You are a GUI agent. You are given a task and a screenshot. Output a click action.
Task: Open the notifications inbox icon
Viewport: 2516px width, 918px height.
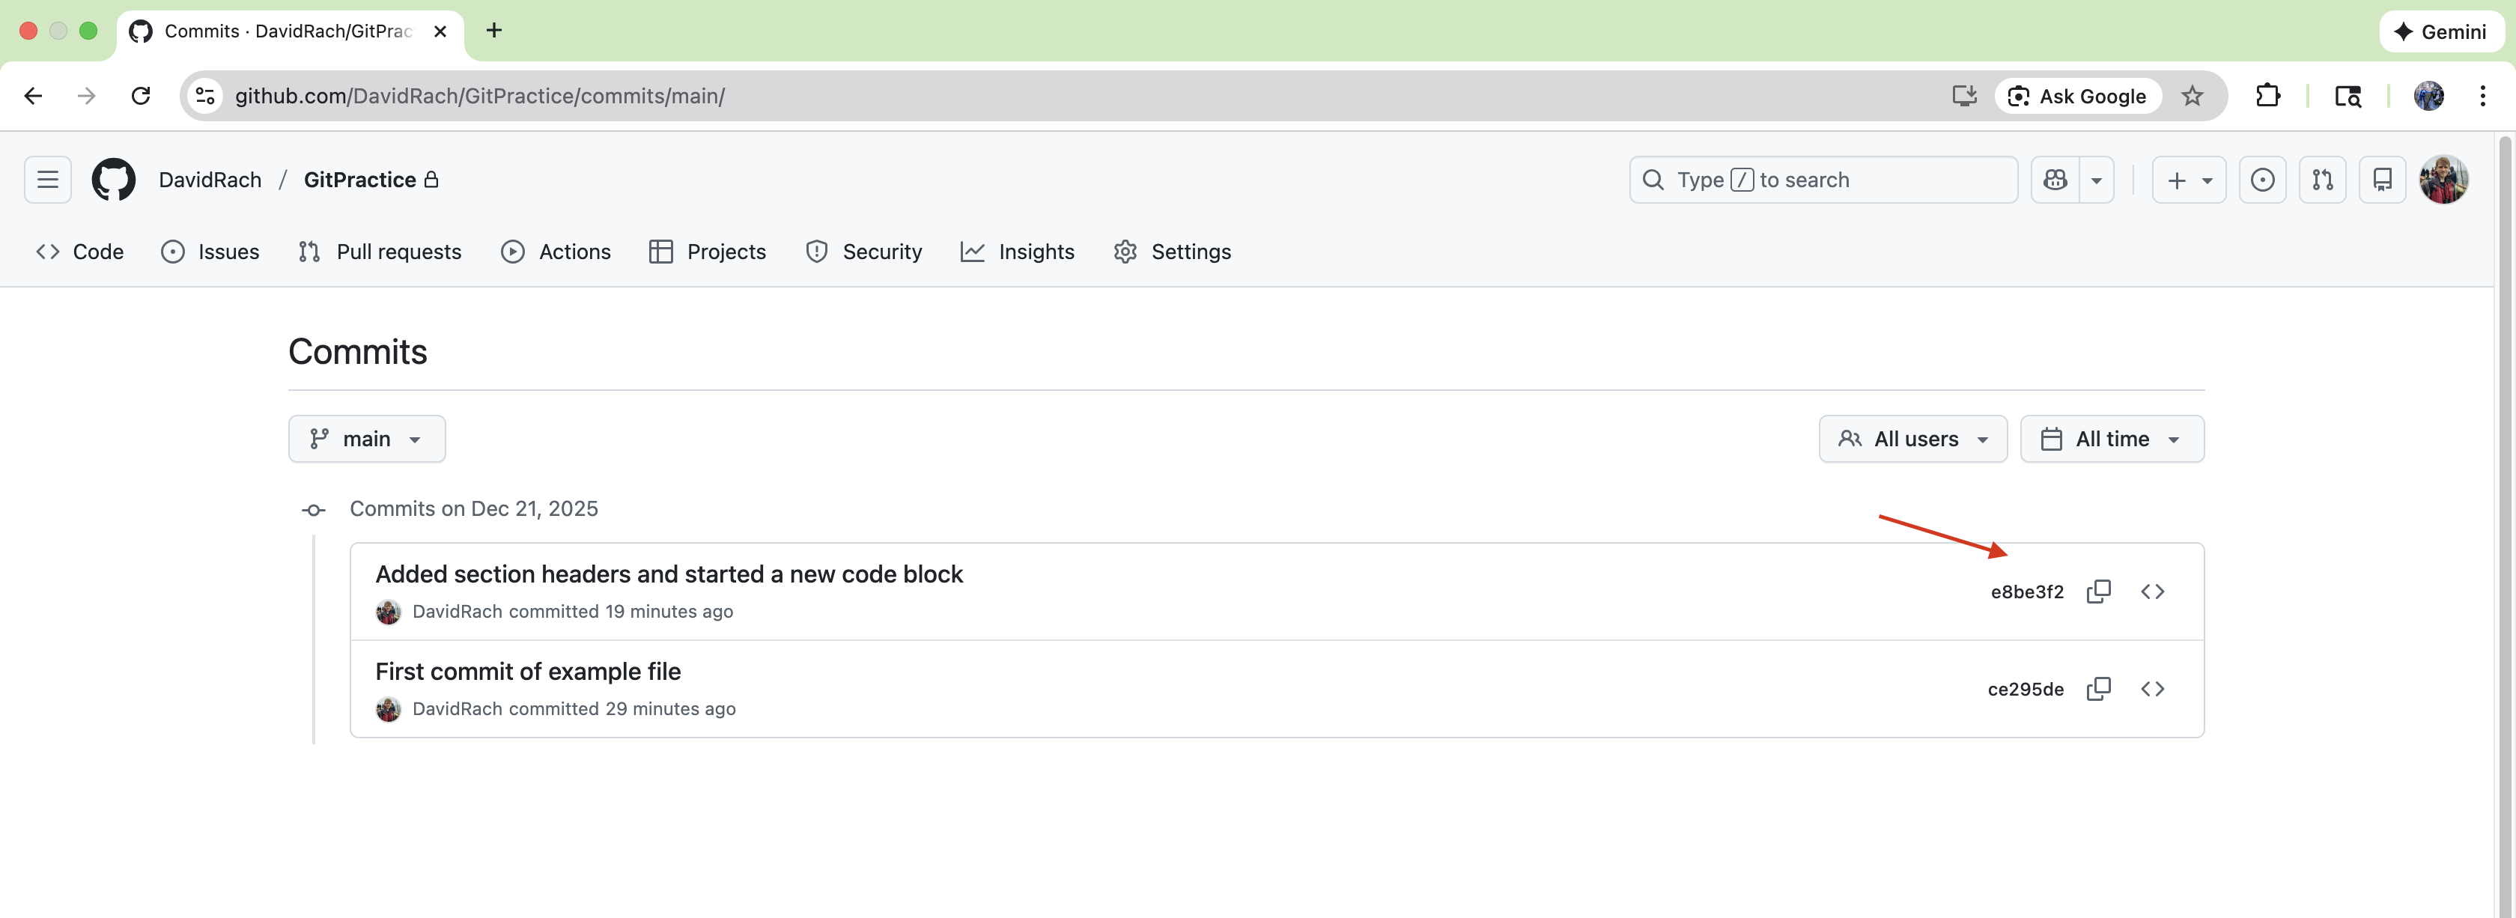[2381, 180]
